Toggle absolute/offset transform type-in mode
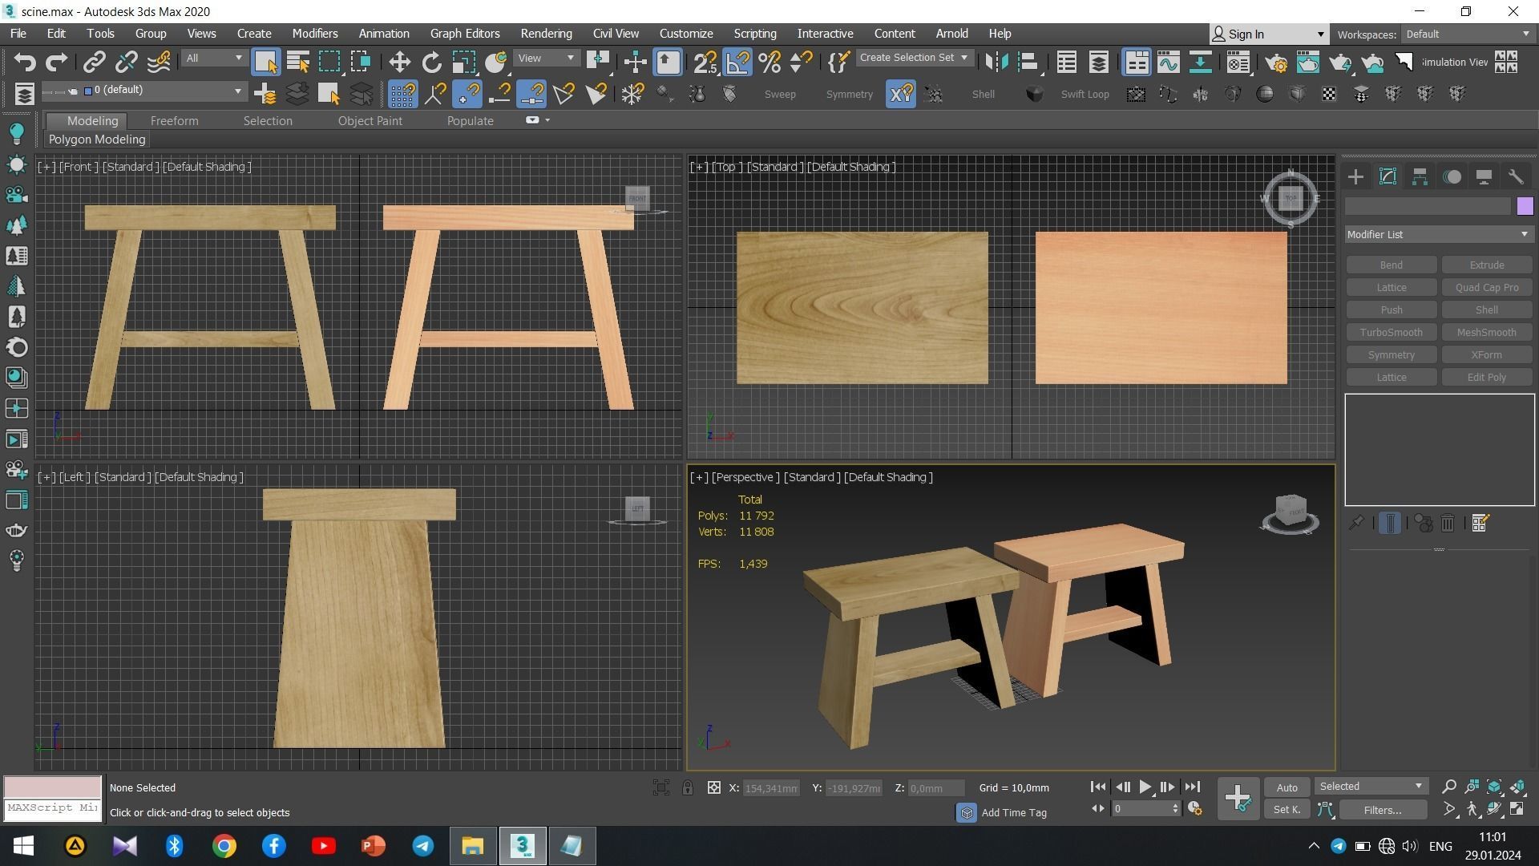Screen dimensions: 1539x866 pos(713,788)
